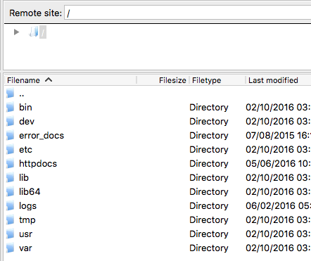Click the Directory filetype cell for lib64
Viewport: 311px width, 261px height.
(x=209, y=192)
